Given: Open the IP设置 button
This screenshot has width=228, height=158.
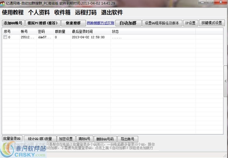Looking at the screenshot, I should 190,23.
